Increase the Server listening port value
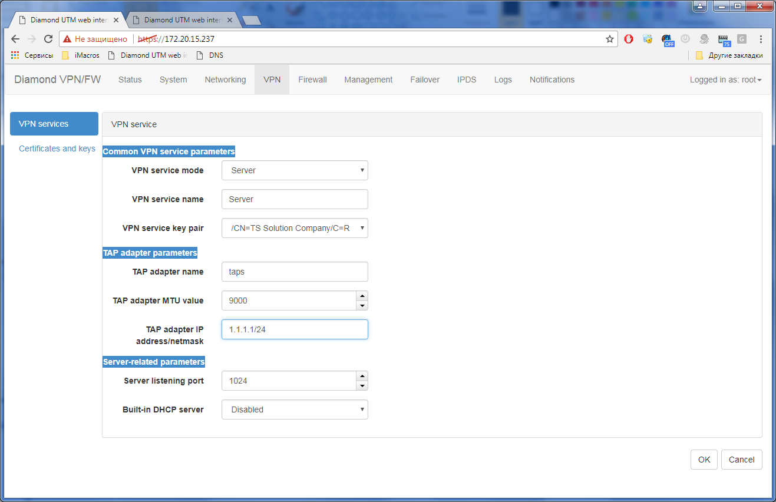 pyautogui.click(x=362, y=376)
